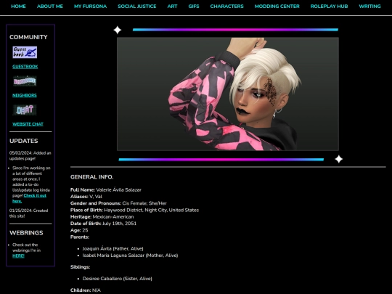Open MY FURSONA in the navigation
The image size is (392, 294).
click(x=90, y=7)
